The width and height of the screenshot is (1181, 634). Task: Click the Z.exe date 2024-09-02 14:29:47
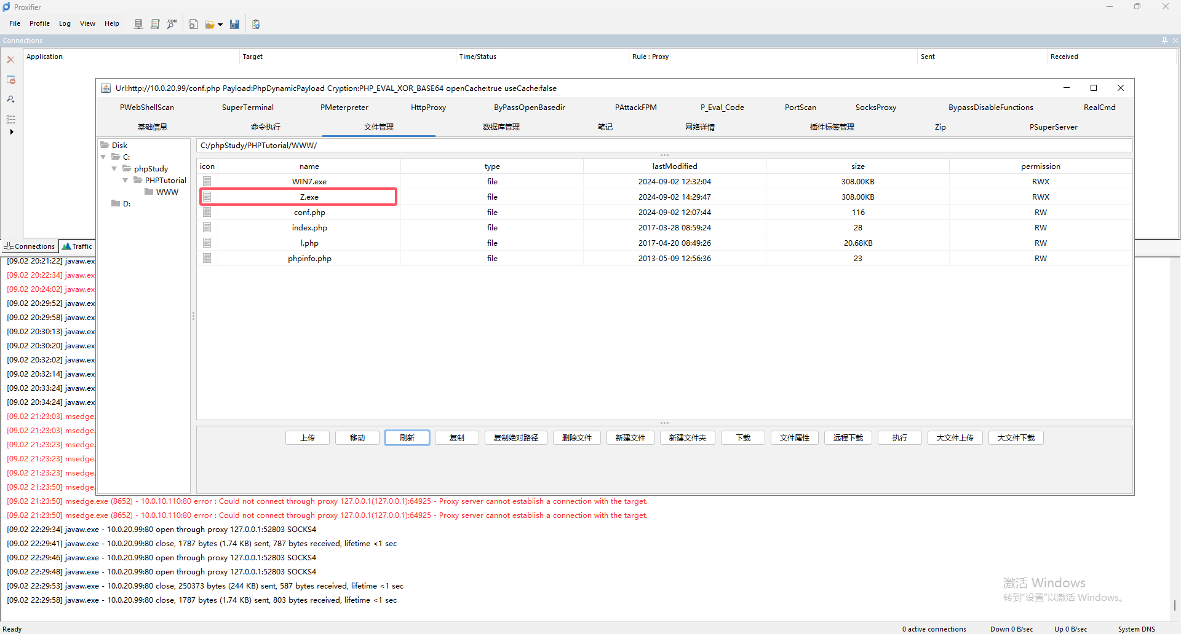(x=675, y=197)
